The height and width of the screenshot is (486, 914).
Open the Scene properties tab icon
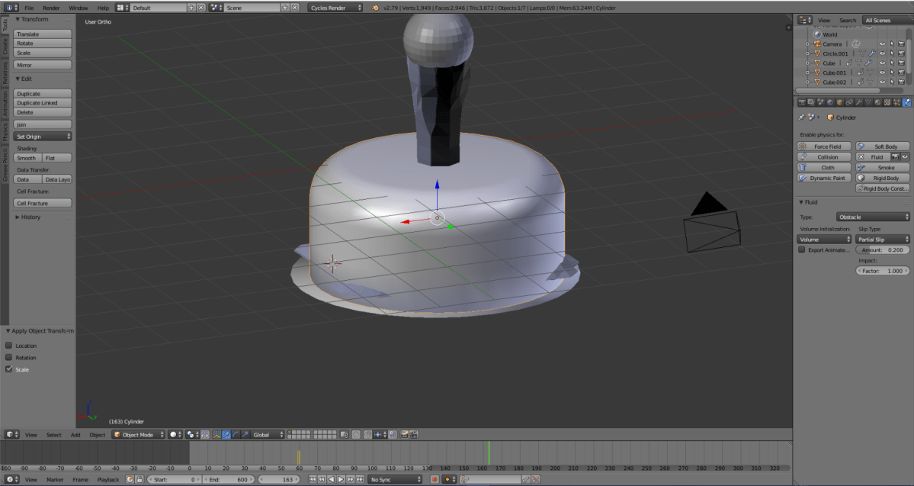point(821,102)
